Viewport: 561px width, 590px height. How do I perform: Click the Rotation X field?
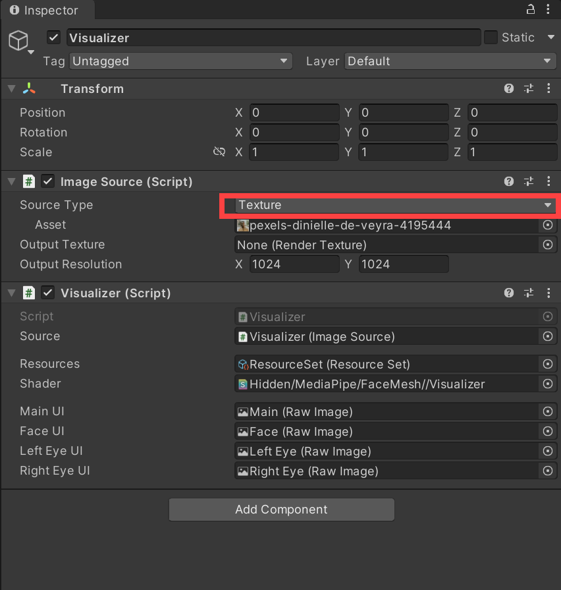point(294,133)
